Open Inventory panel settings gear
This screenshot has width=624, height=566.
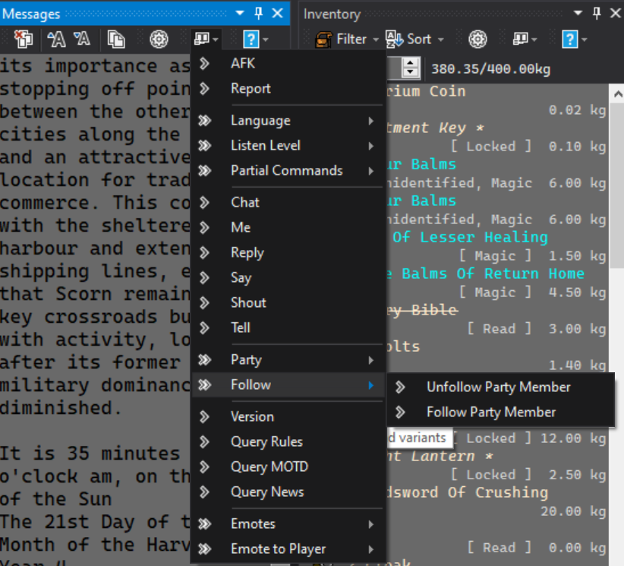(477, 39)
